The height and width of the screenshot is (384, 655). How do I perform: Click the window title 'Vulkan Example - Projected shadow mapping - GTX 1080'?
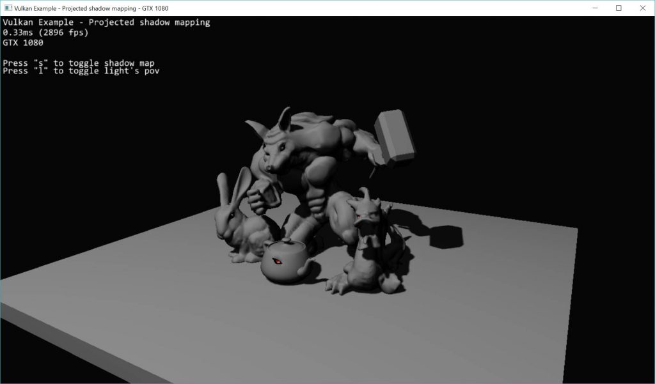(91, 8)
